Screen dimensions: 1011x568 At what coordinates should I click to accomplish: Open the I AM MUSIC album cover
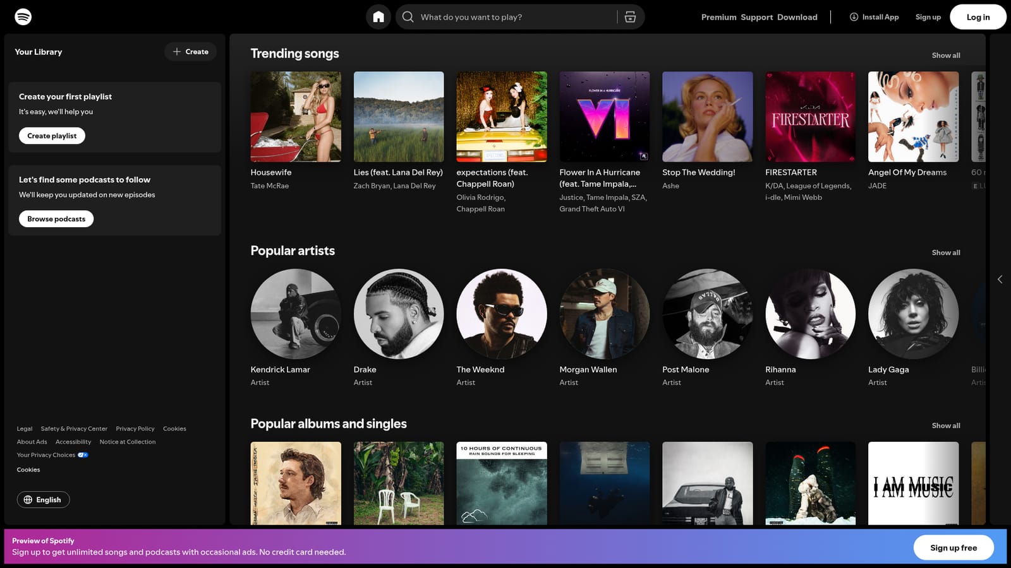[914, 483]
